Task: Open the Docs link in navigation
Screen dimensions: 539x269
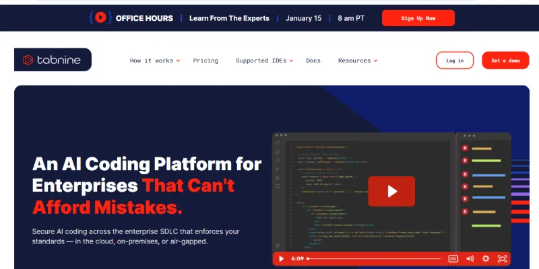Action: 313,61
